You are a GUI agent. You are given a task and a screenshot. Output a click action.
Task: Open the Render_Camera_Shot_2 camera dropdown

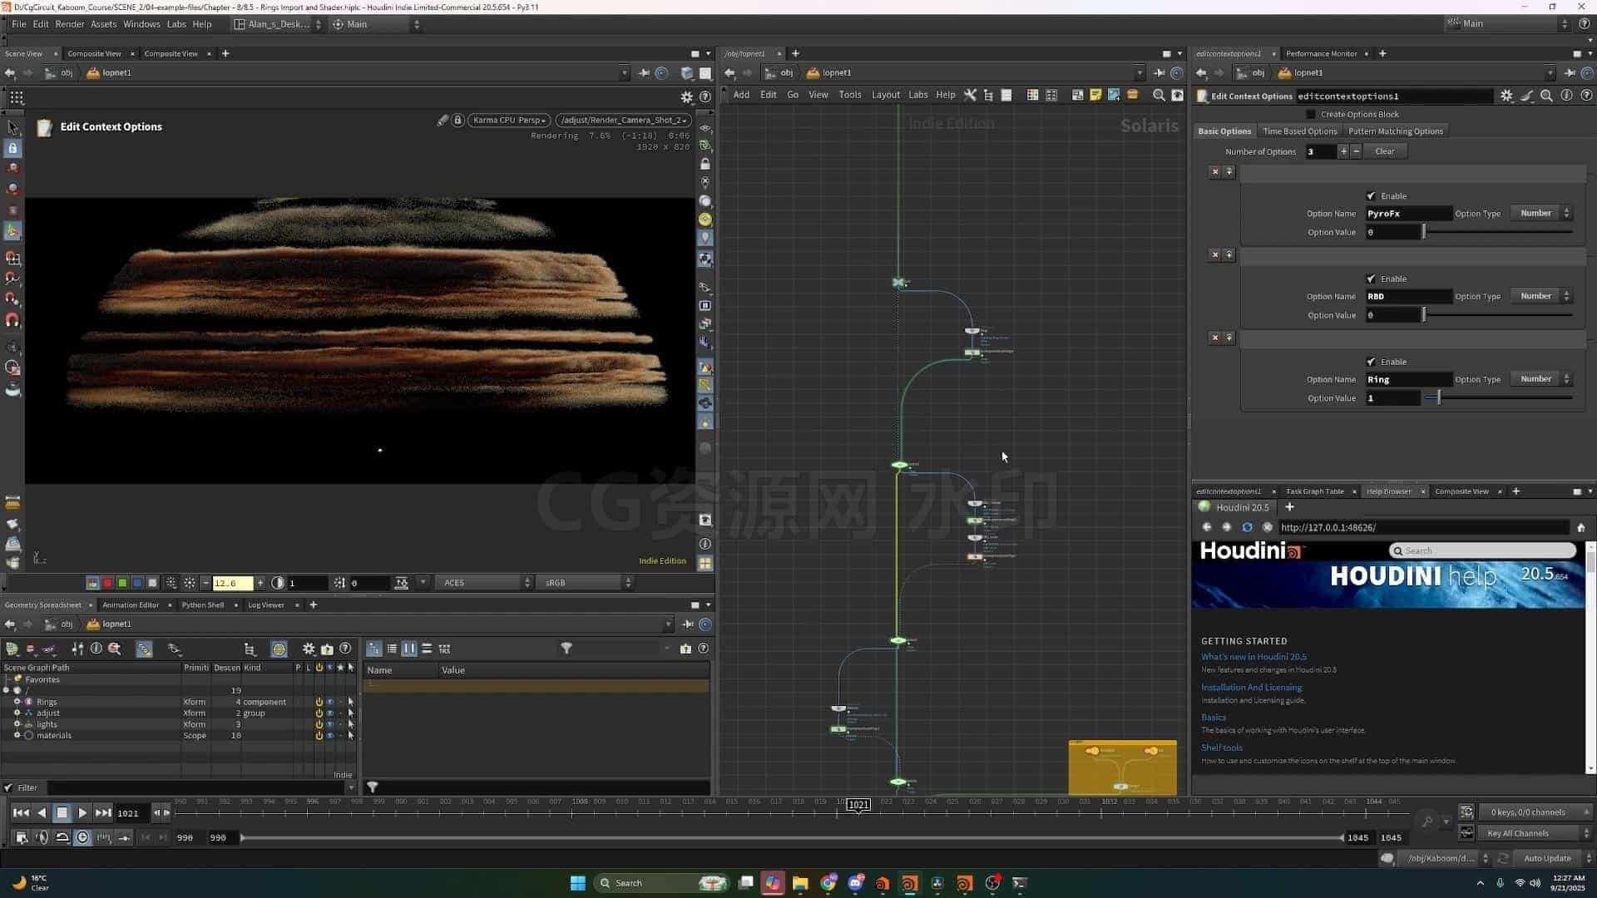tap(624, 121)
